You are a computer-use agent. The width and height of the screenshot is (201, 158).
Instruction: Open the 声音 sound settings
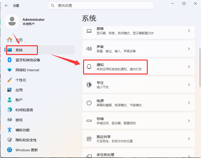(x=139, y=49)
